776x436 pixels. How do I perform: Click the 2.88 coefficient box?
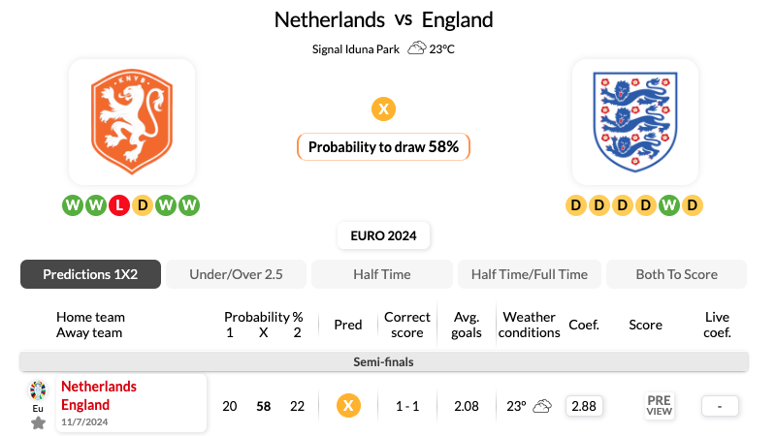[x=584, y=406]
